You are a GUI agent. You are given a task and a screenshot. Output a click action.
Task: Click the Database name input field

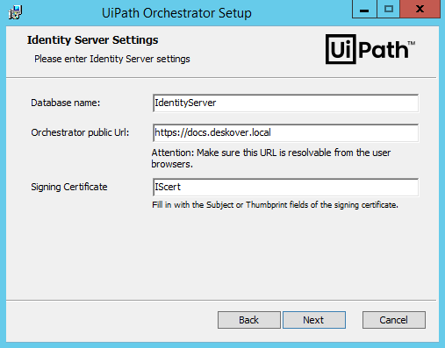(x=285, y=103)
